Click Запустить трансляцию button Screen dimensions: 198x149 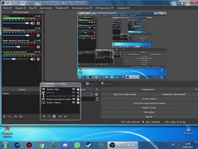125,94
